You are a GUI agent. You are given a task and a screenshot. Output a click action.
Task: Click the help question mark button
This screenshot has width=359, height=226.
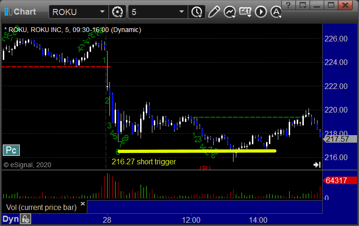tap(288, 5)
